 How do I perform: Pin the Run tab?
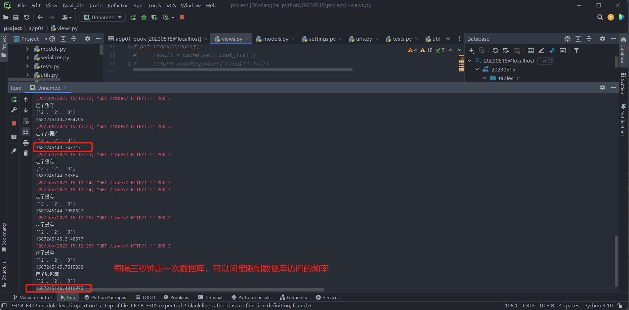[x=14, y=151]
